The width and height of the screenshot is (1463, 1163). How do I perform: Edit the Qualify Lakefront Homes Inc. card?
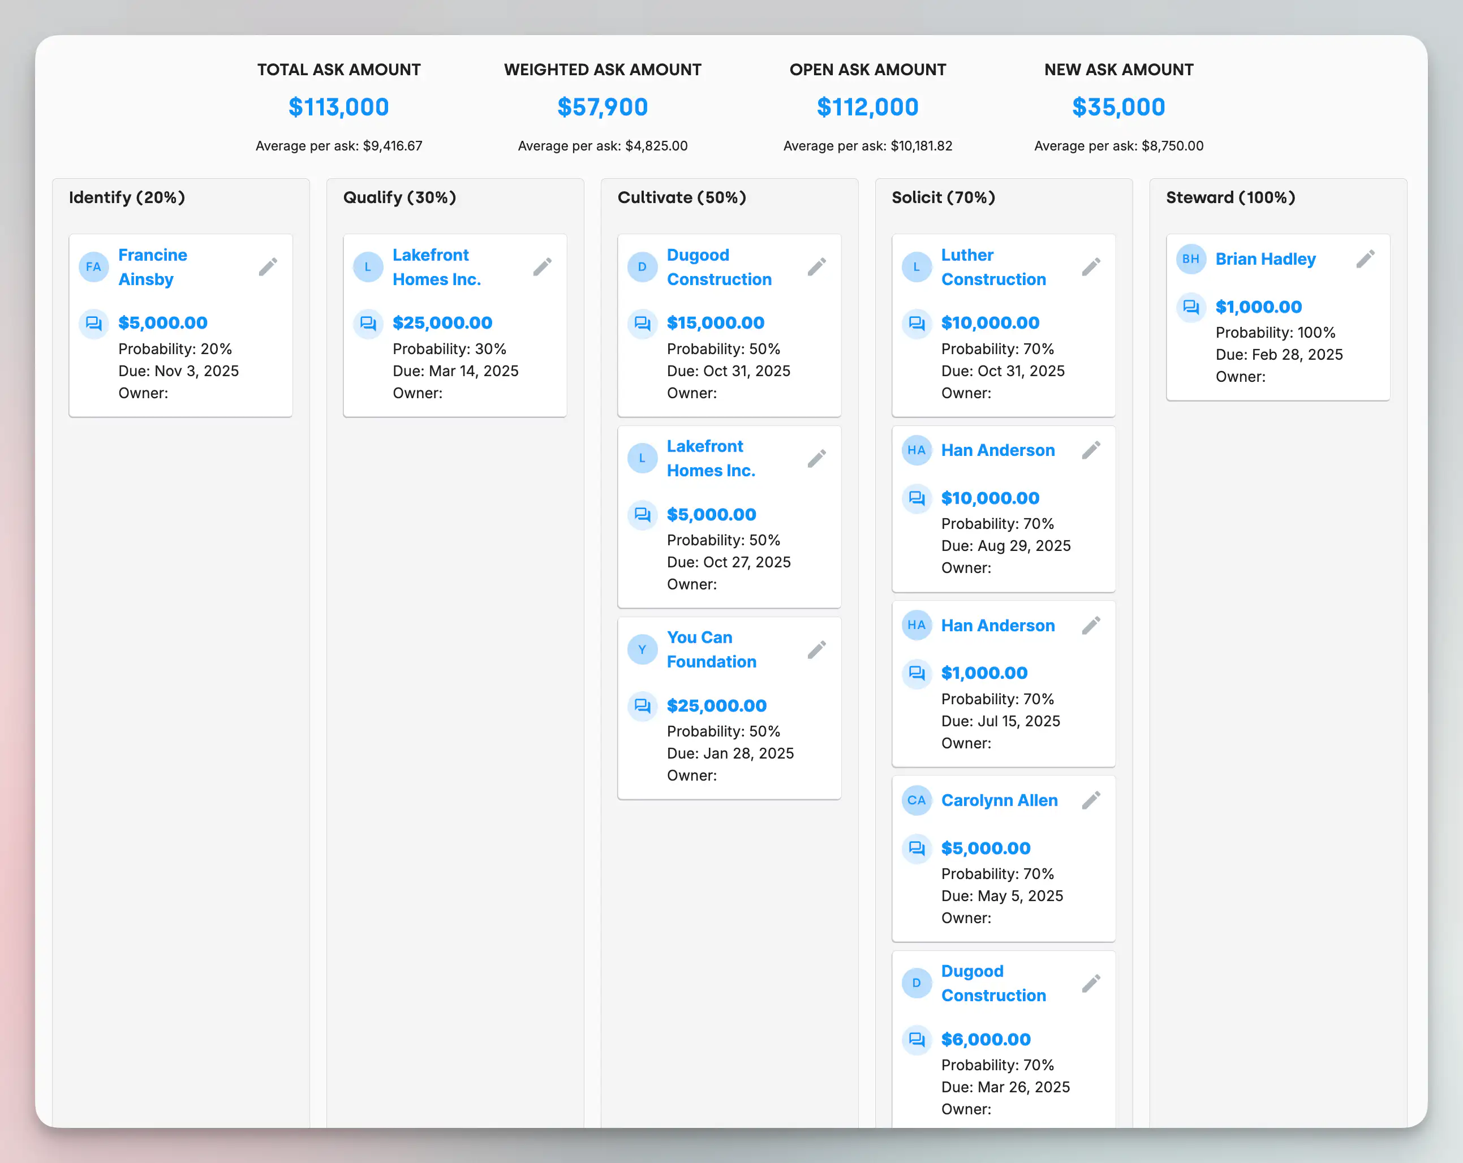pos(542,266)
